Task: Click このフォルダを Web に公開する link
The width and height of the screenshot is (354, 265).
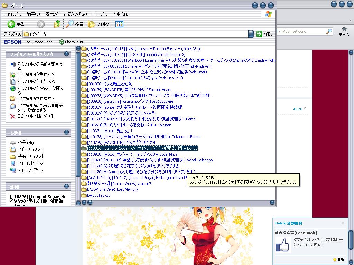Action: tap(41, 90)
